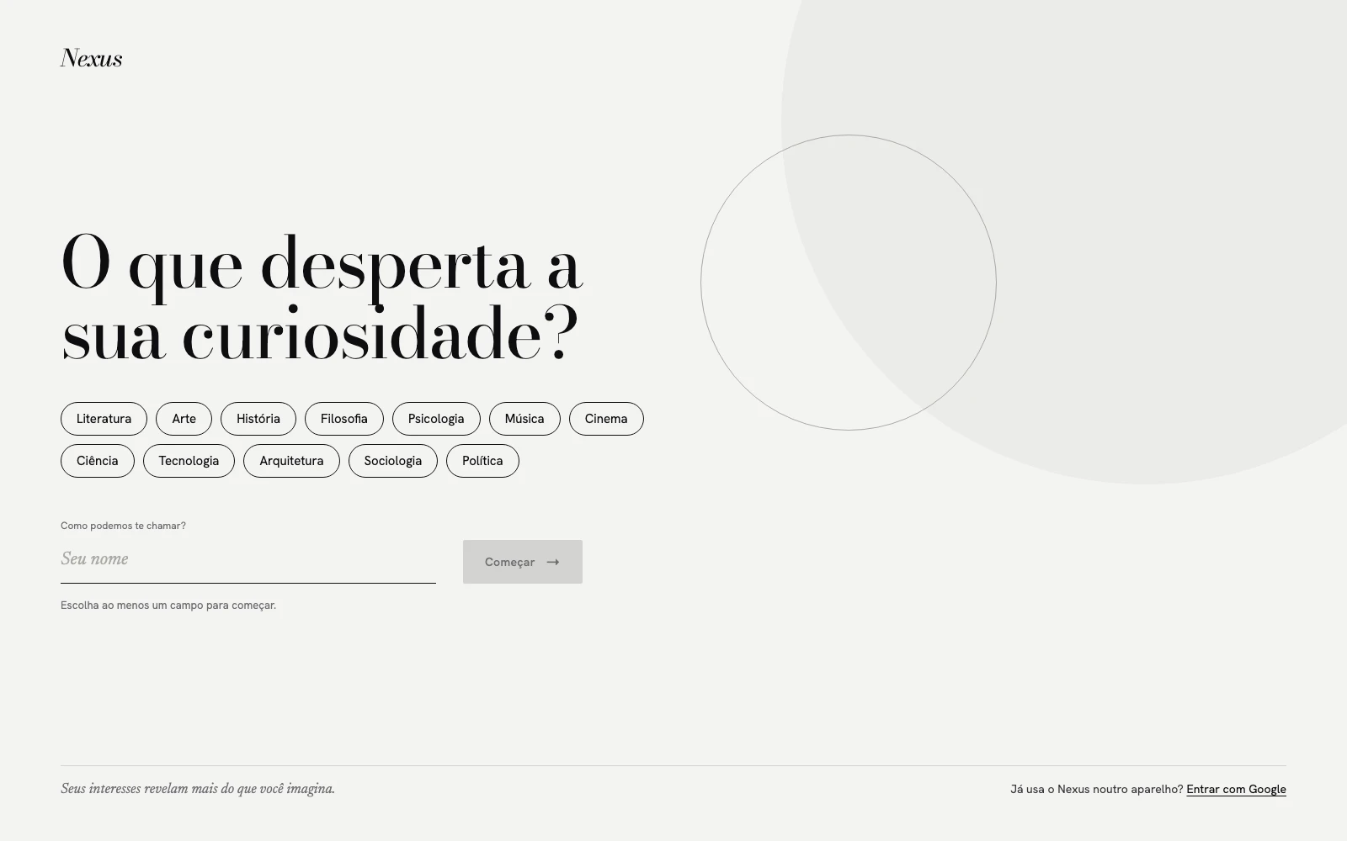Click the Seu nome input field
The width and height of the screenshot is (1347, 841).
tap(248, 560)
